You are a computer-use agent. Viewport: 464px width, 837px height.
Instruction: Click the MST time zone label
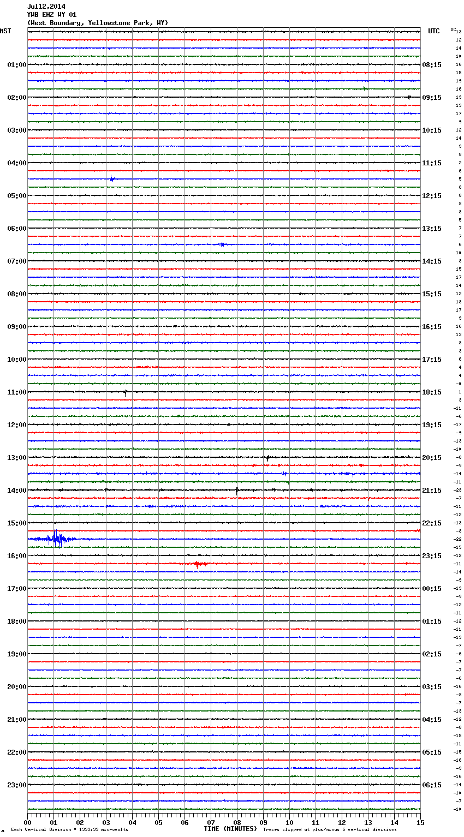click(x=5, y=31)
